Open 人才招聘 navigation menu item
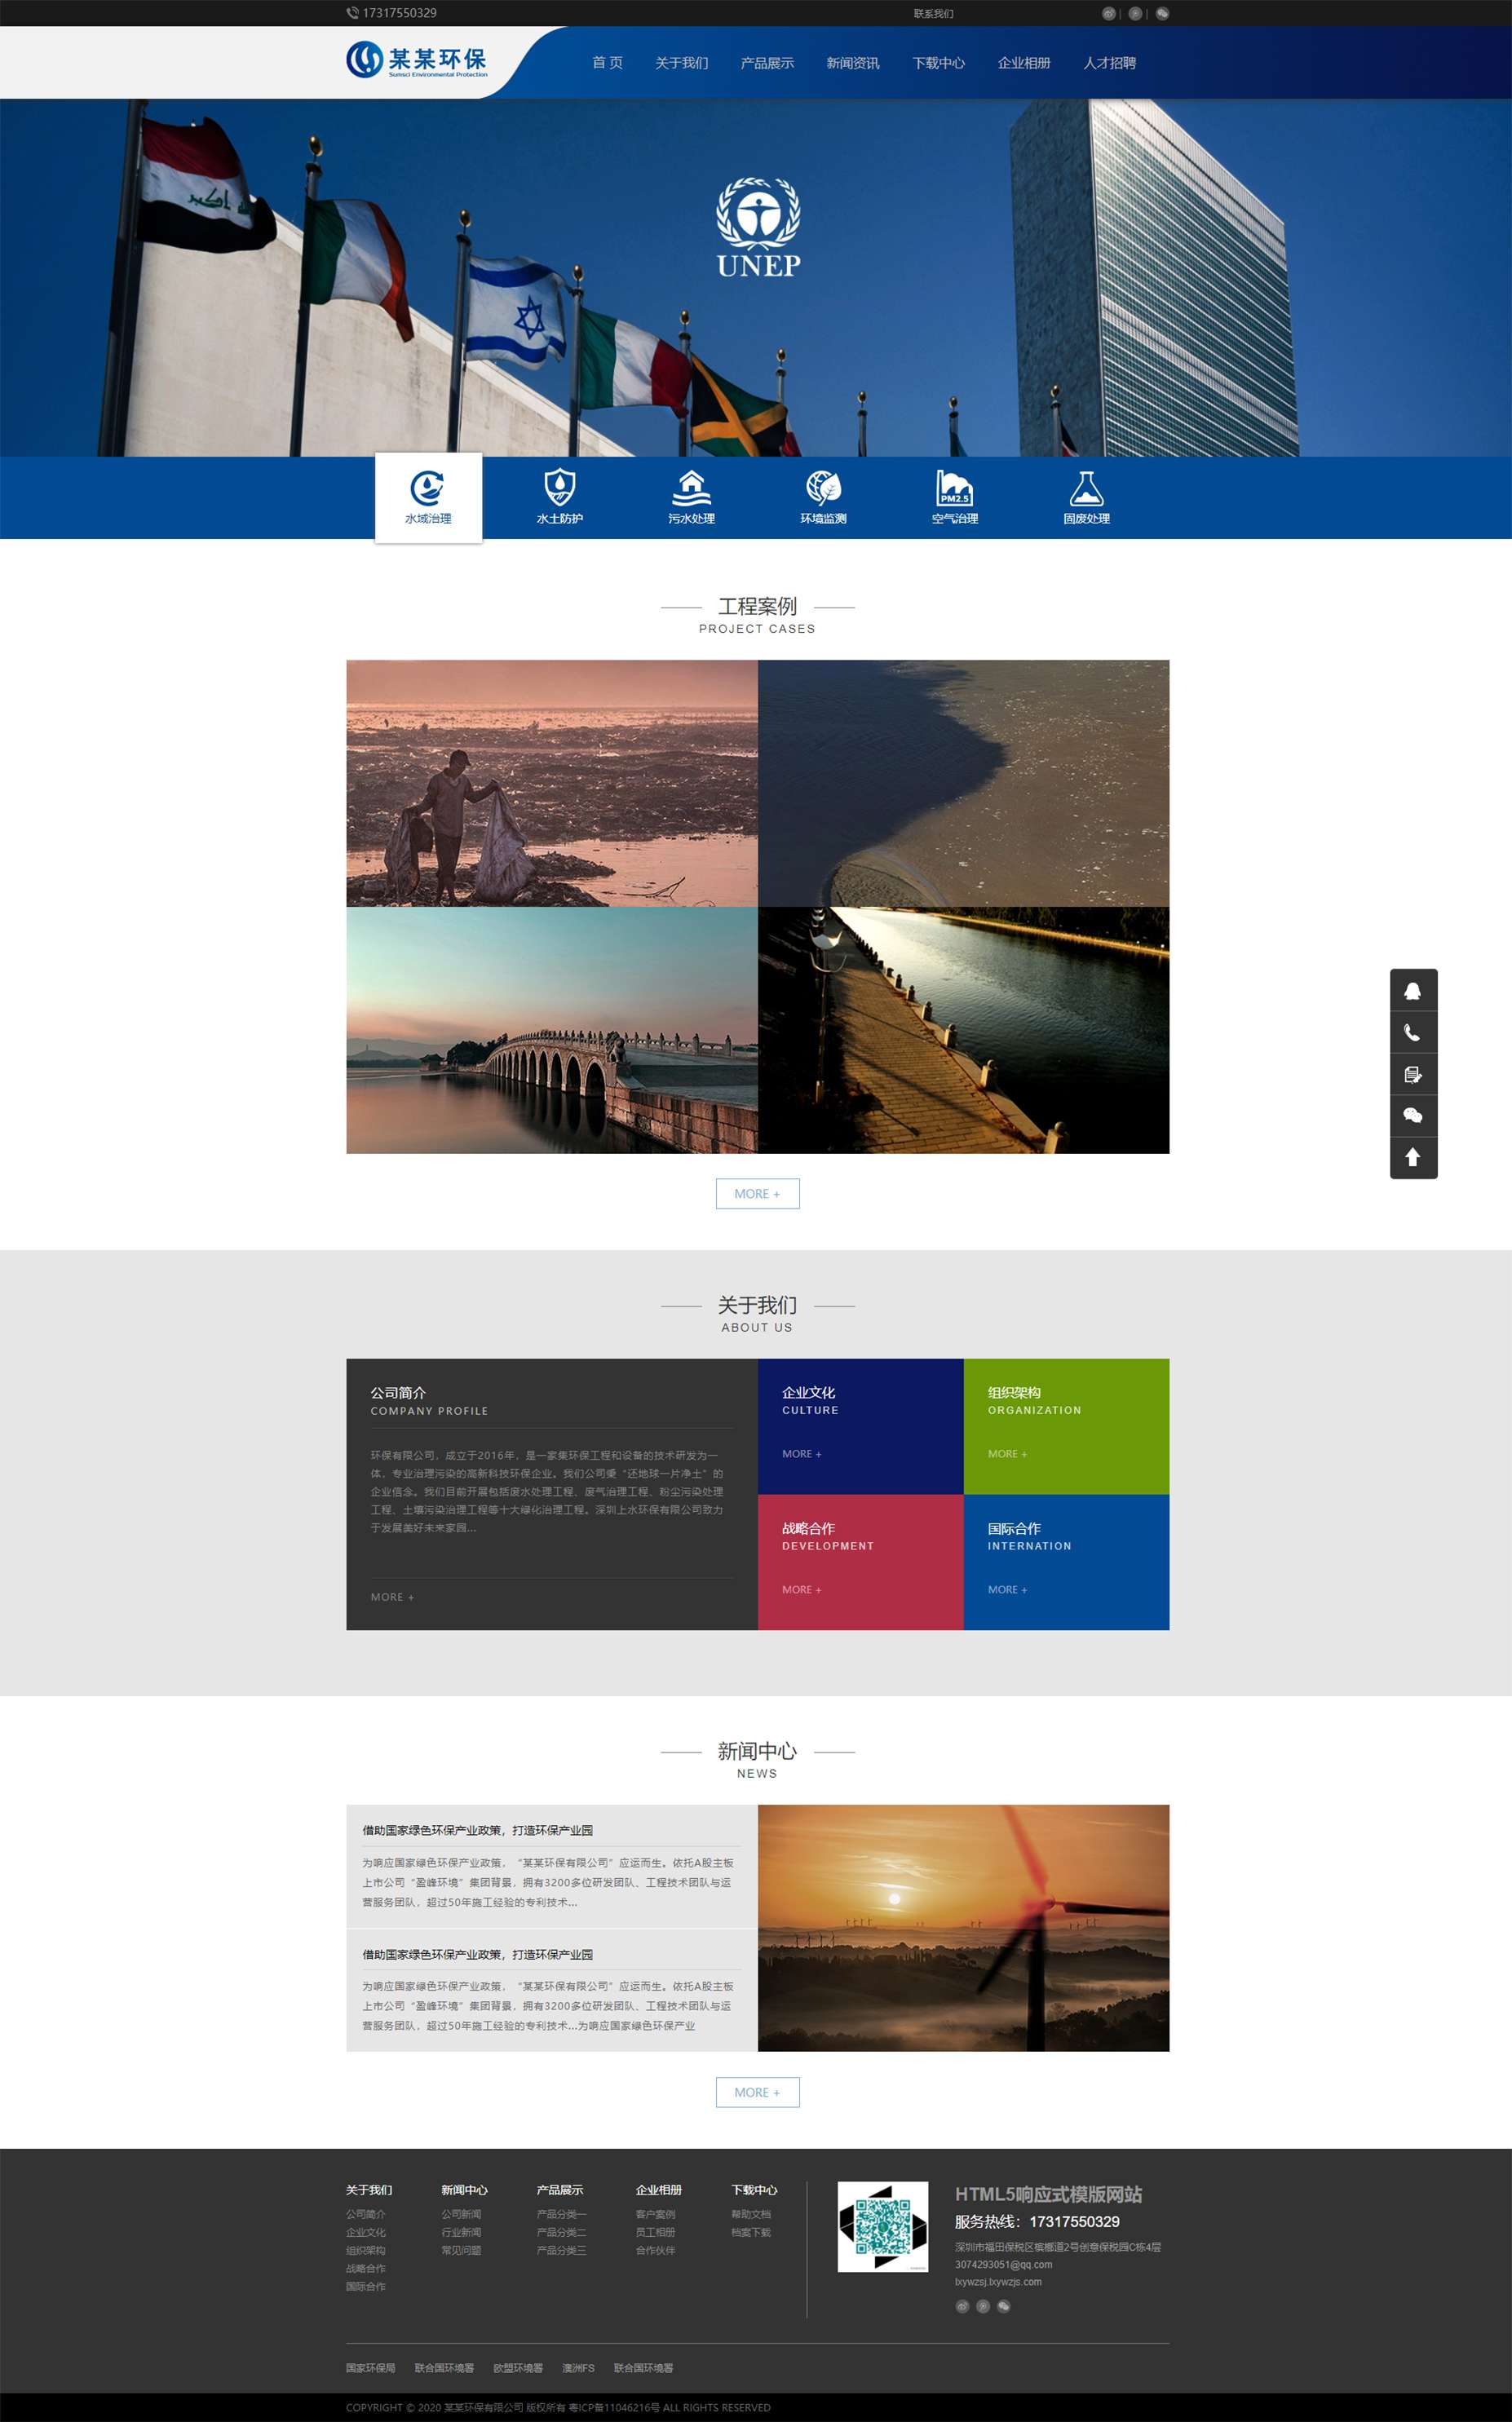This screenshot has height=2422, width=1512. tap(1109, 63)
